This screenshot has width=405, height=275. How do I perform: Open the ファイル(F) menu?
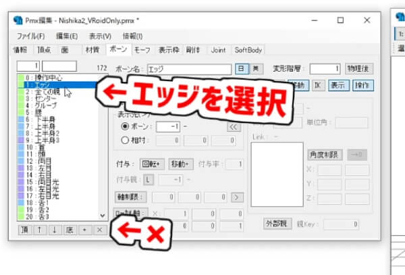(x=30, y=35)
